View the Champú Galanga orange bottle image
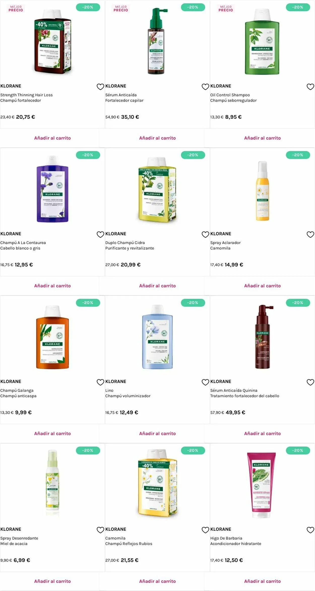 (52, 337)
